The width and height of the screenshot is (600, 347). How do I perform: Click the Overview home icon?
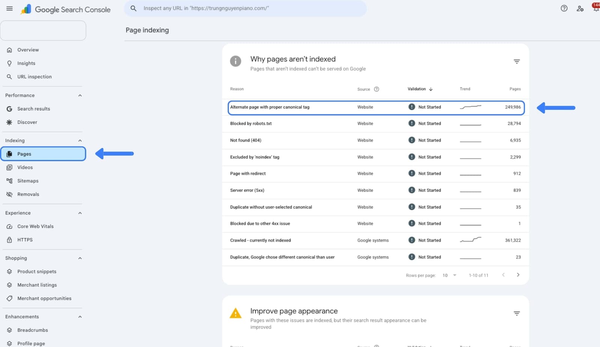pos(9,50)
